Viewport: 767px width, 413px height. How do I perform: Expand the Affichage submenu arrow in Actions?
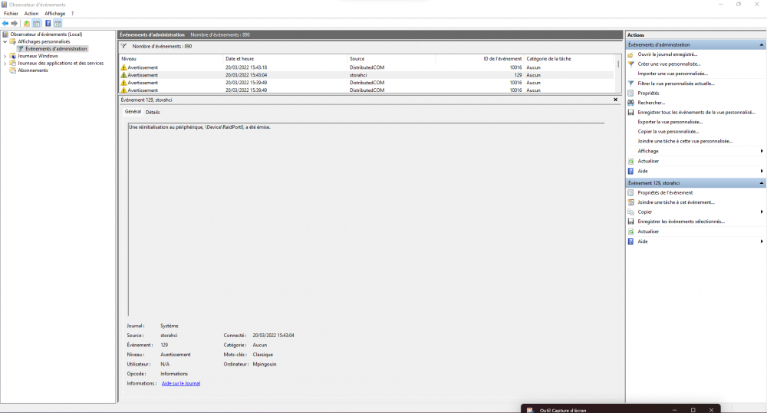762,151
